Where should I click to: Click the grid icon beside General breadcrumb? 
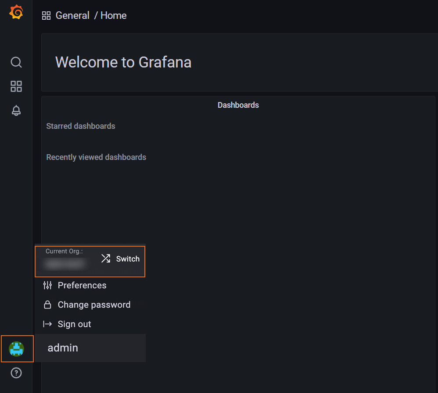click(46, 16)
